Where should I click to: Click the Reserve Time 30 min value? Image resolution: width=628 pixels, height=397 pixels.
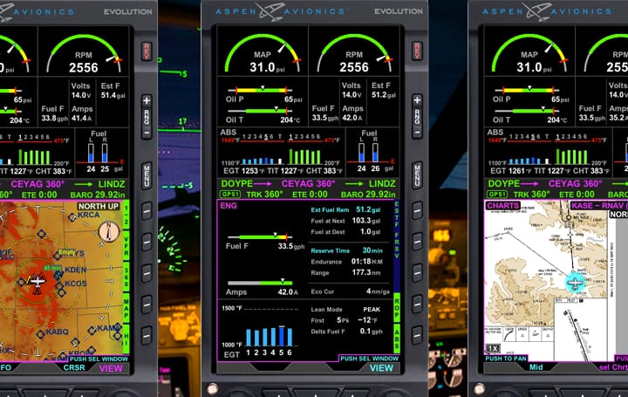(372, 250)
